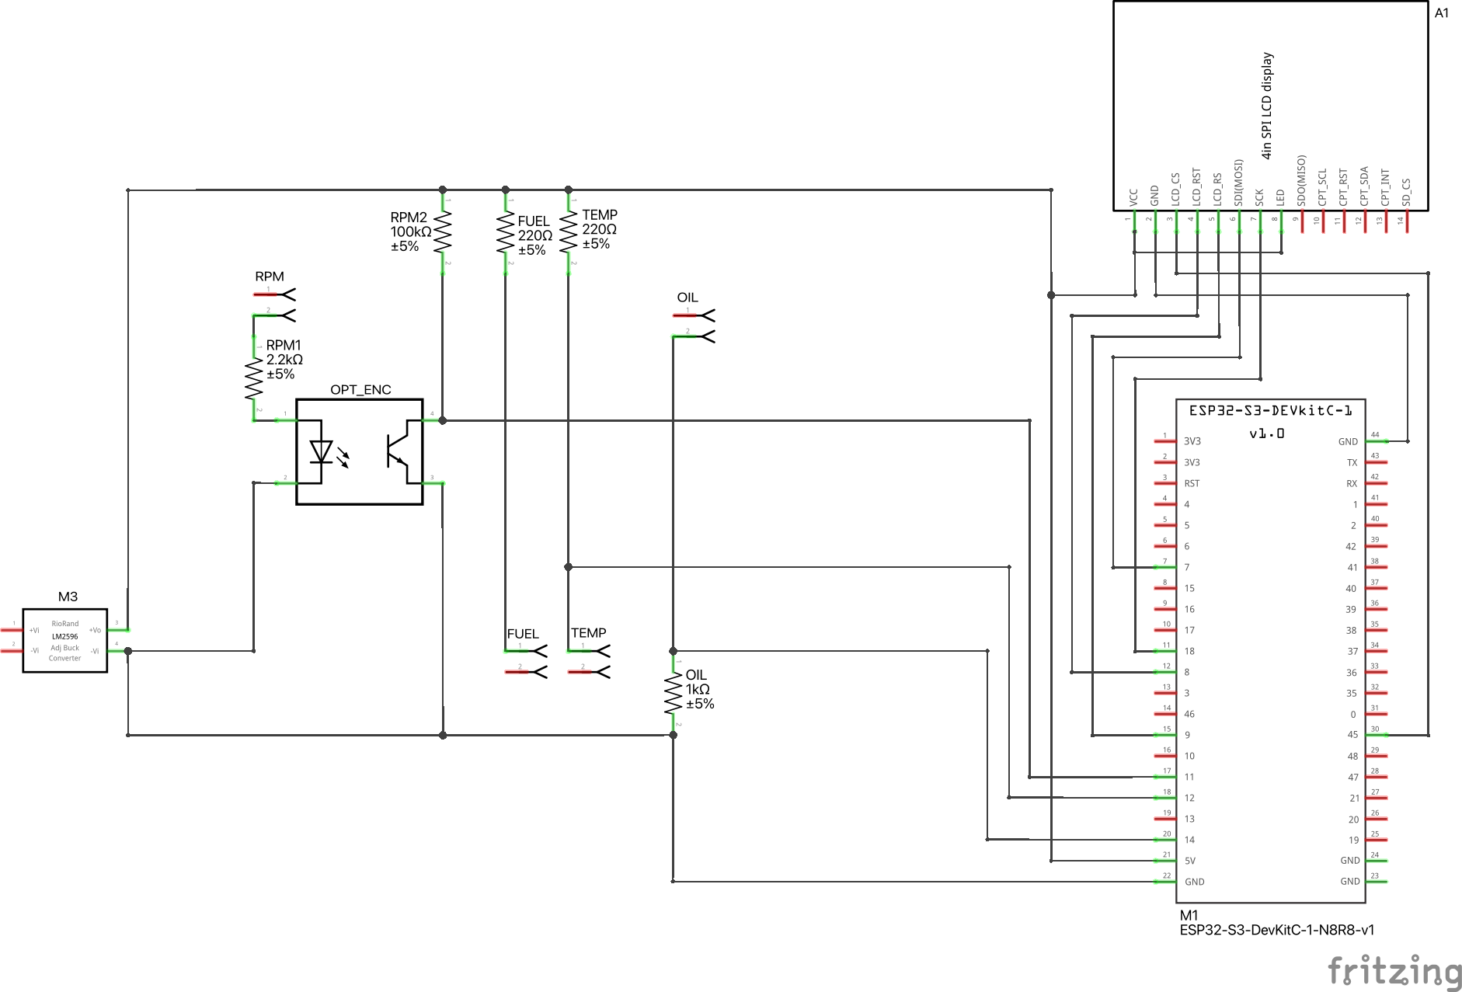Click the RPM connector label

tap(270, 277)
